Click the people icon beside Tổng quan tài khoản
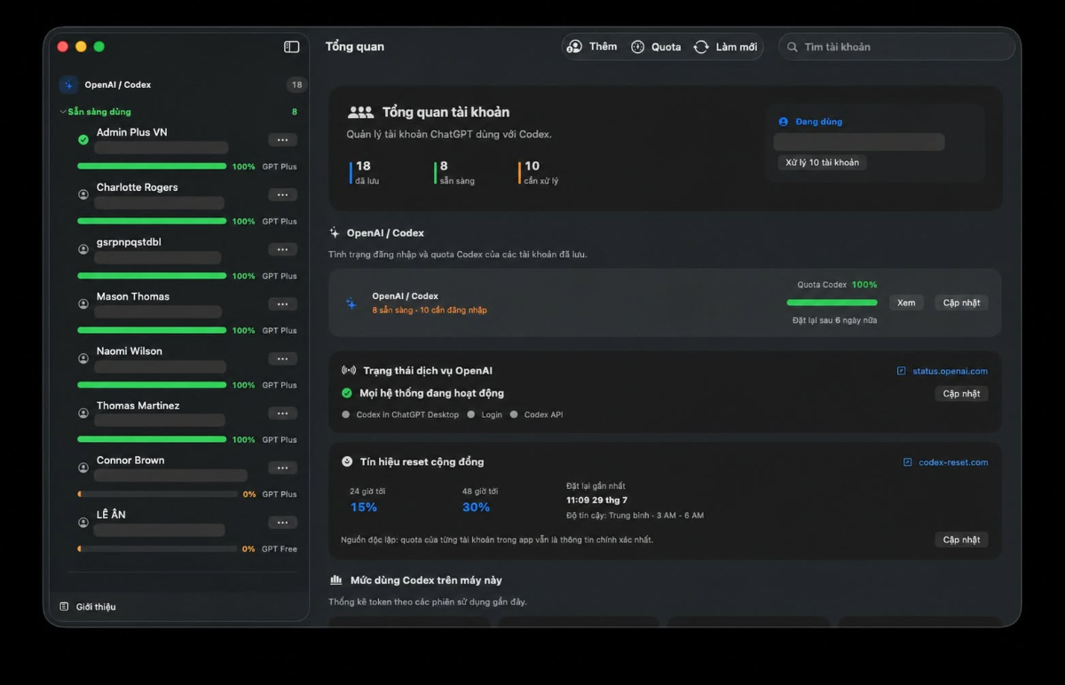 point(360,113)
